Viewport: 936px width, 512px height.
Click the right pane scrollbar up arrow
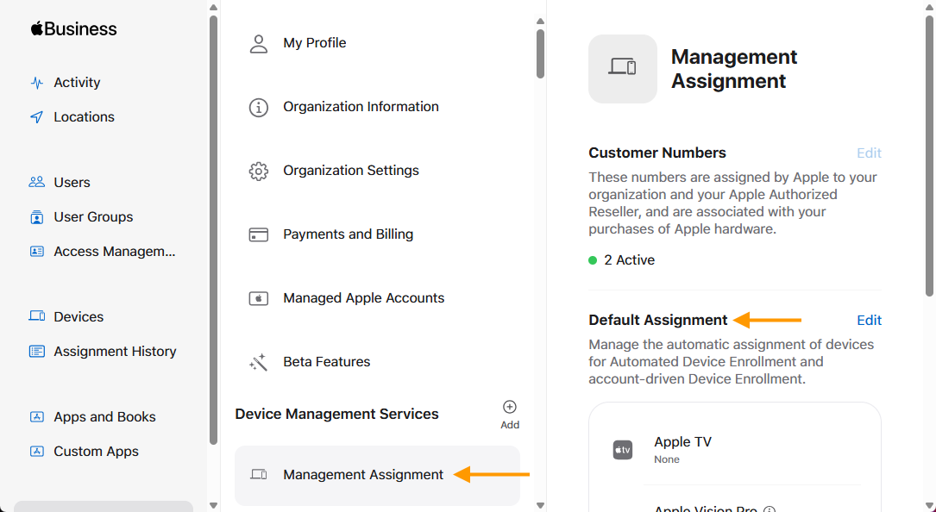pos(929,7)
